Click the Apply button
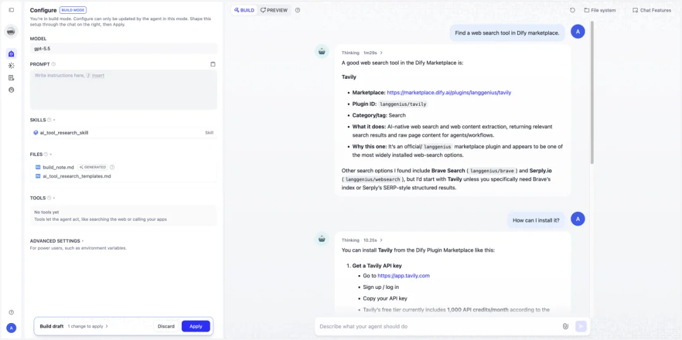682x340 pixels. click(x=196, y=326)
